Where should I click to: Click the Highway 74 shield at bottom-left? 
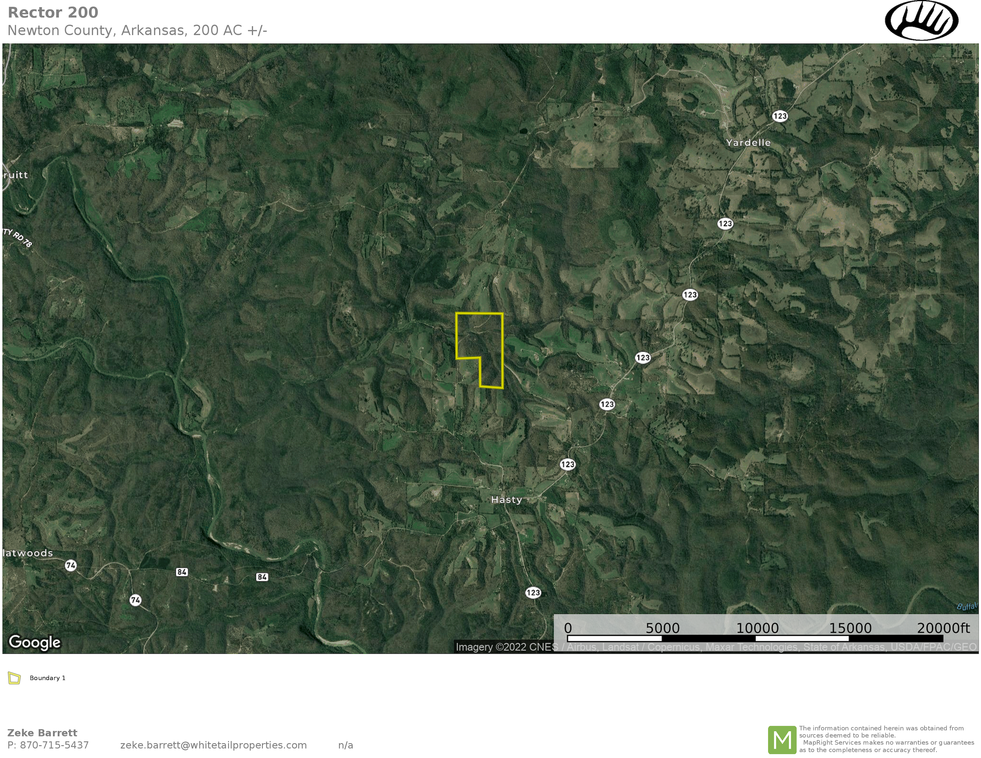click(135, 600)
